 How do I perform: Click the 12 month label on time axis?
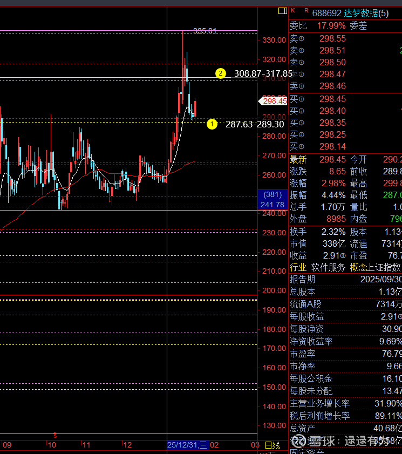(127, 445)
